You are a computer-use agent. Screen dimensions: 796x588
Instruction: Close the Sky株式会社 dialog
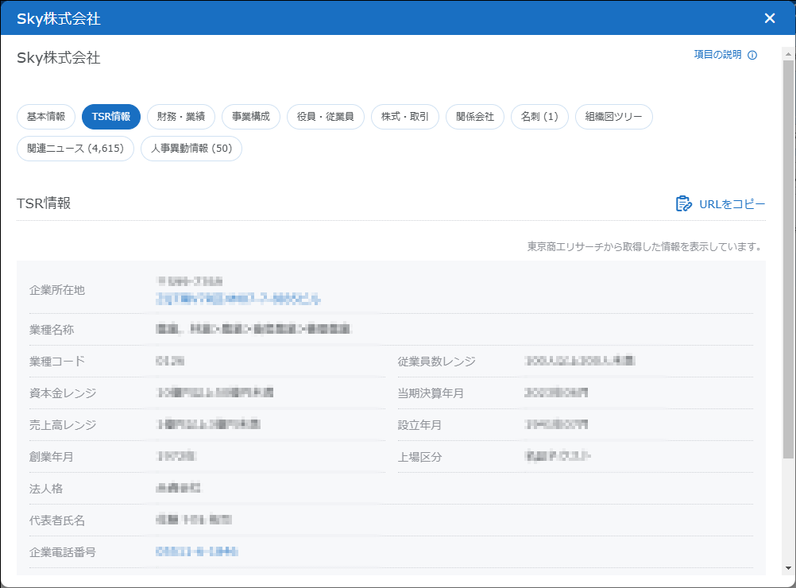769,18
